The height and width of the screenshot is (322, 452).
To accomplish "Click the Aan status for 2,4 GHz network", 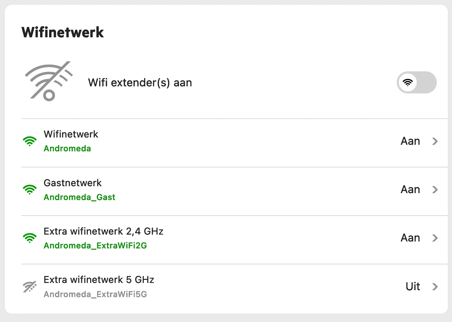I will point(410,238).
